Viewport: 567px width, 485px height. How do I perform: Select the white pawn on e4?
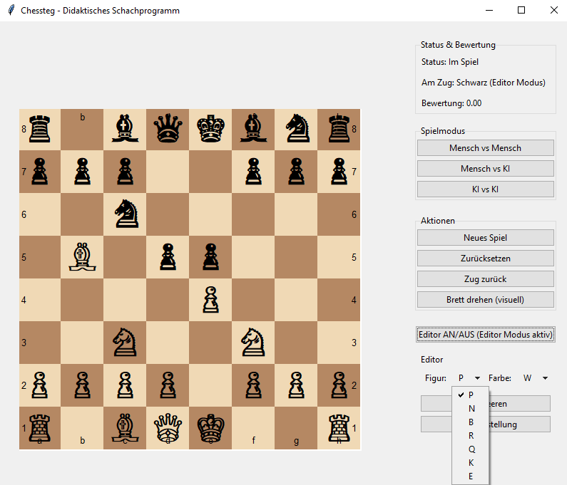(210, 300)
